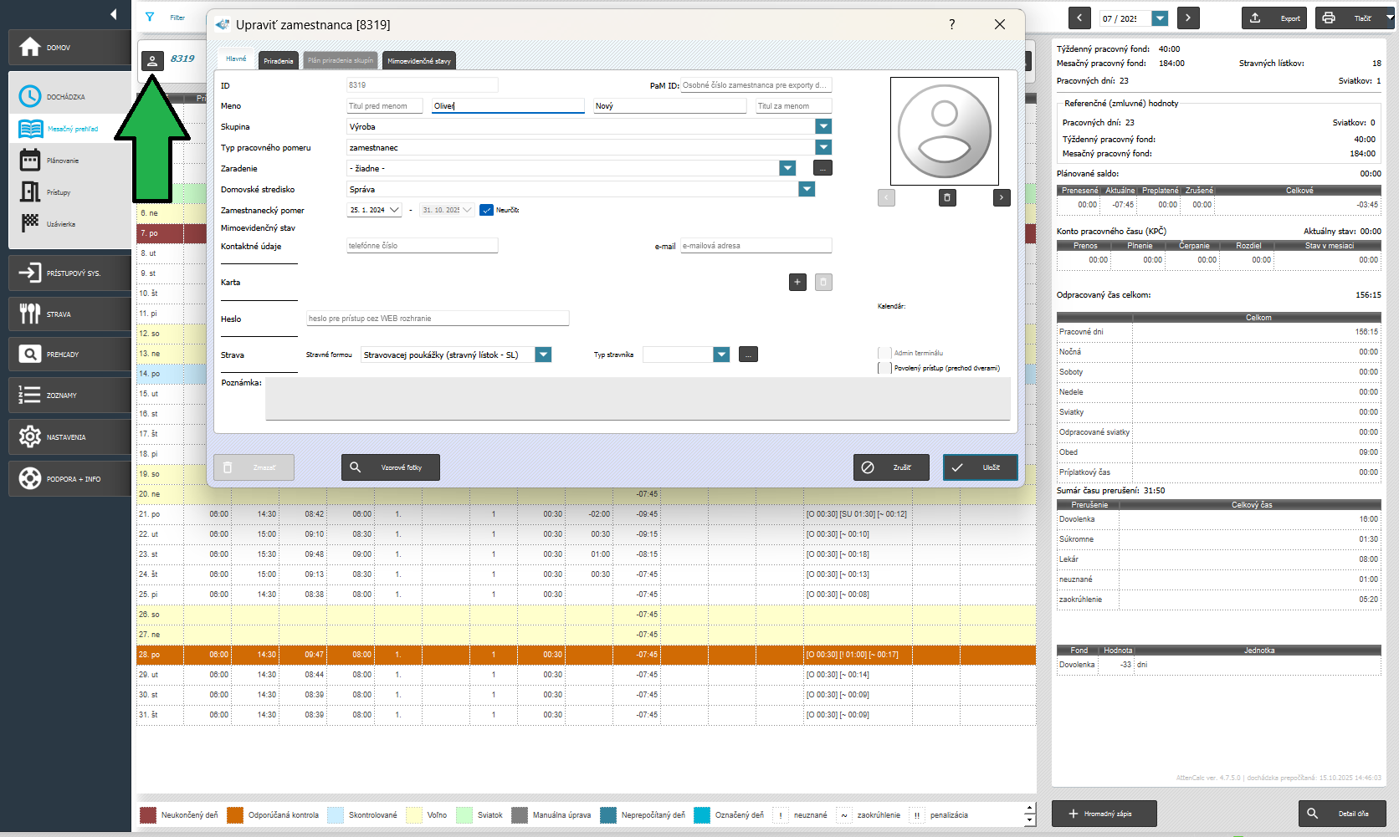Screen dimensions: 1399x837
Task: Save changes with the Uložiť button
Action: 980,467
